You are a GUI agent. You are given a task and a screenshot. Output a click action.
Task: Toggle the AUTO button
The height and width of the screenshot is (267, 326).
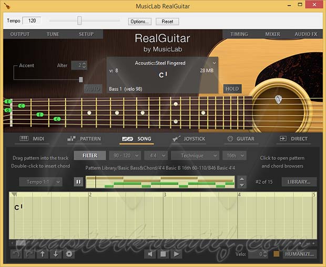93,89
